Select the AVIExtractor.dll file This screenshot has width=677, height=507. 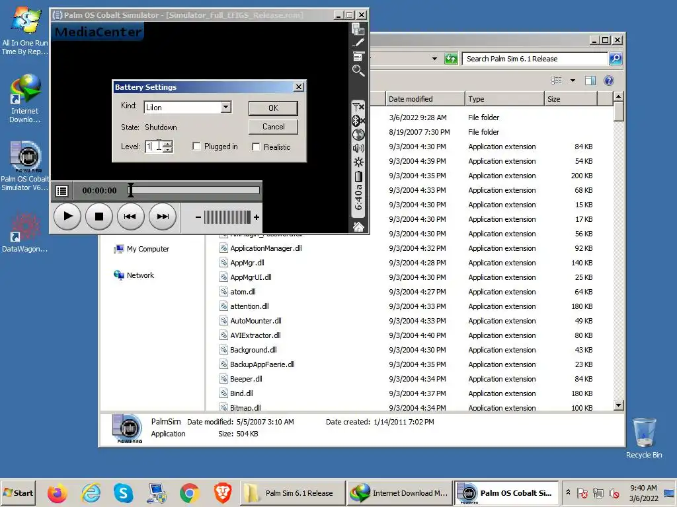[255, 335]
